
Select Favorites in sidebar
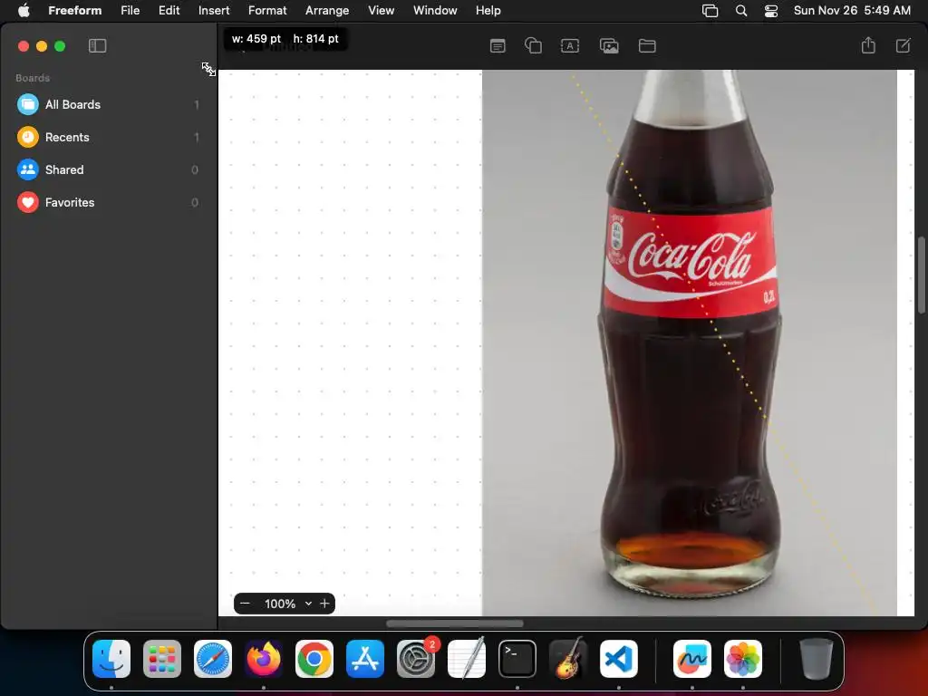(109, 202)
